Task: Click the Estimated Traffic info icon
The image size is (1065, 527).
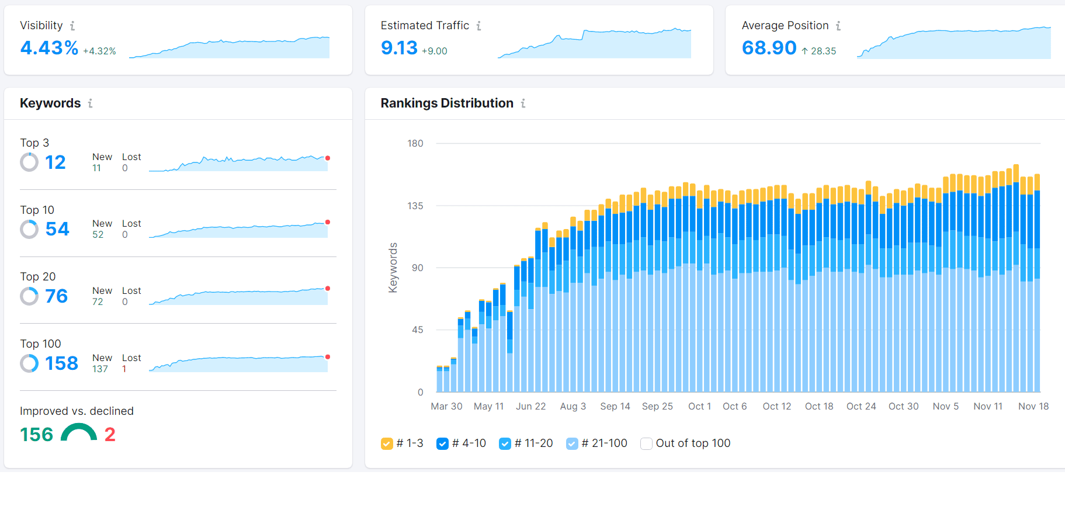Action: click(x=478, y=26)
